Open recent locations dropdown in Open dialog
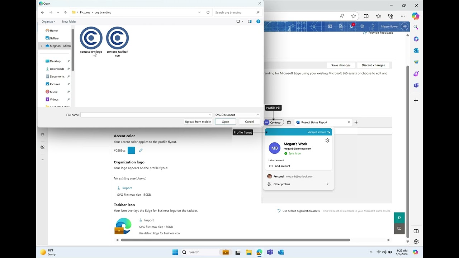 58,12
